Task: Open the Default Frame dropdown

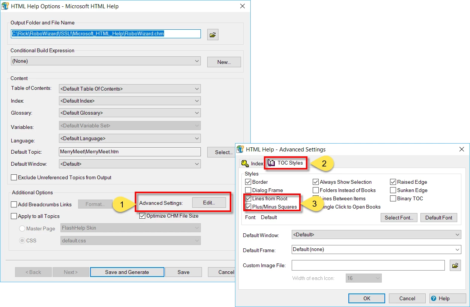Action: pos(376,249)
